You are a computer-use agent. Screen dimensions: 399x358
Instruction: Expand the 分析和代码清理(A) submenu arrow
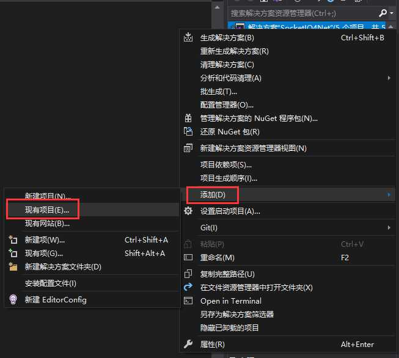[389, 78]
